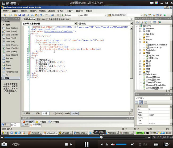Click the previous track button in player
This screenshot has width=173, height=148.
click(x=71, y=144)
